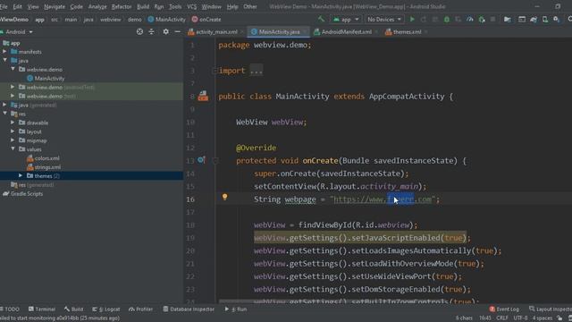Open the Terminal tool window
The image size is (572, 322).
click(42, 309)
